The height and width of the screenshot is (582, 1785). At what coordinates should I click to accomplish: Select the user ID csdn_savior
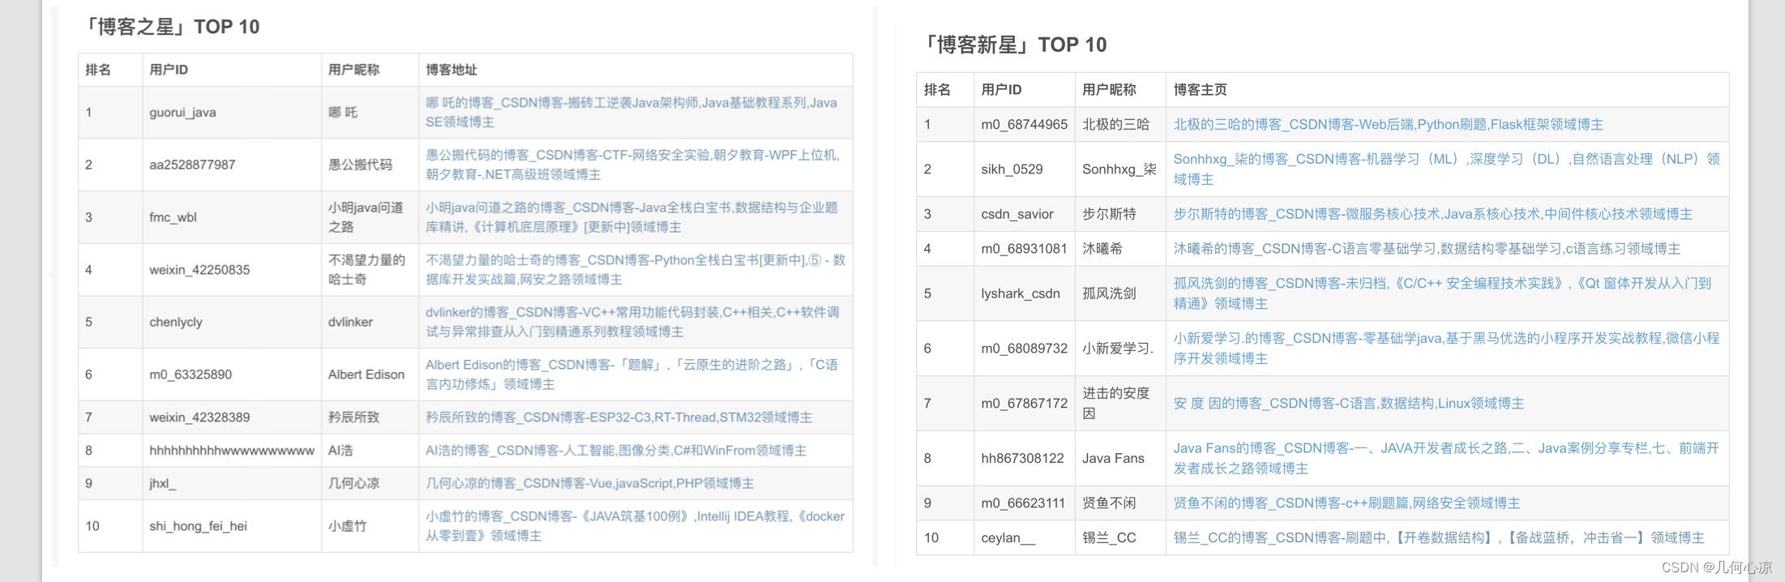click(1017, 214)
